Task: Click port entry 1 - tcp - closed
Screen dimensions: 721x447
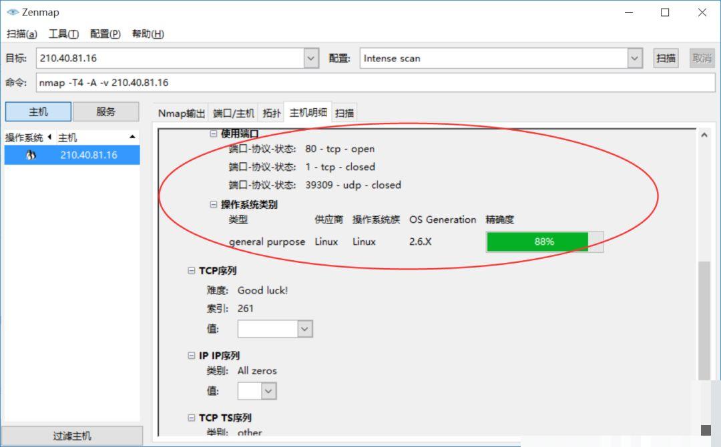Action: click(340, 167)
